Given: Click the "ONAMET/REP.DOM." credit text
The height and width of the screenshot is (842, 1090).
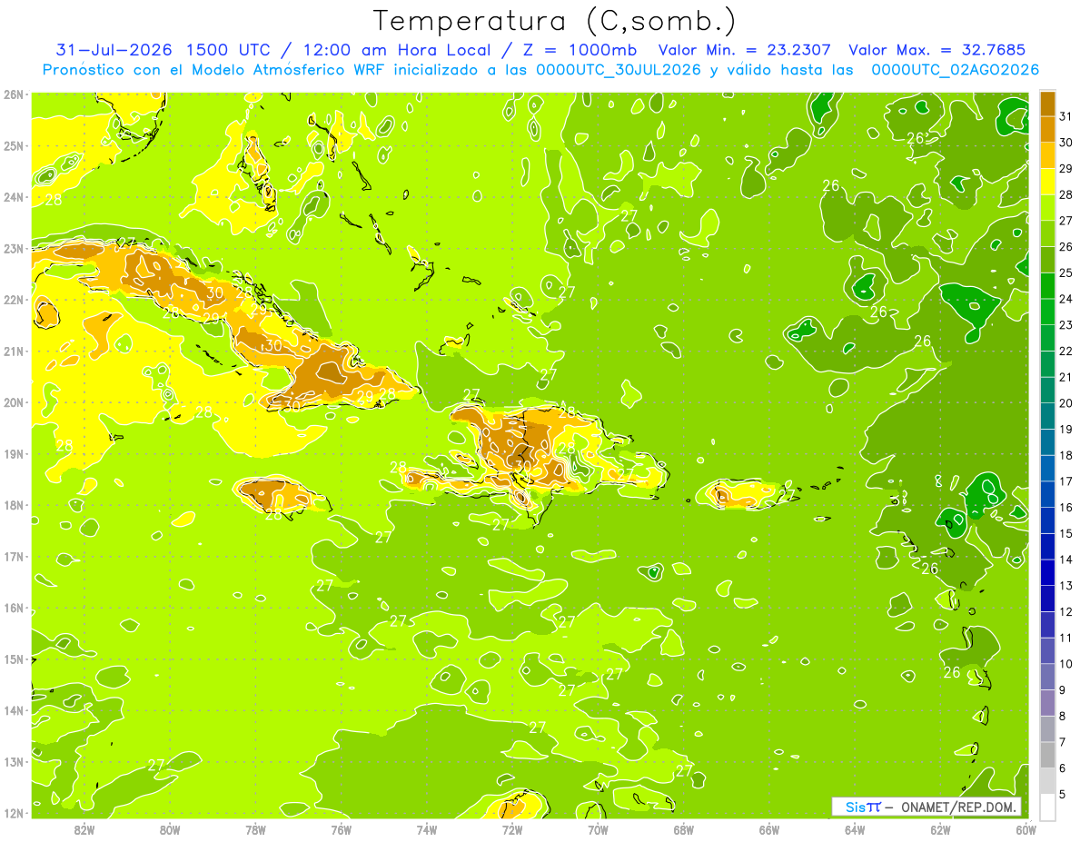Looking at the screenshot, I should pos(959,807).
